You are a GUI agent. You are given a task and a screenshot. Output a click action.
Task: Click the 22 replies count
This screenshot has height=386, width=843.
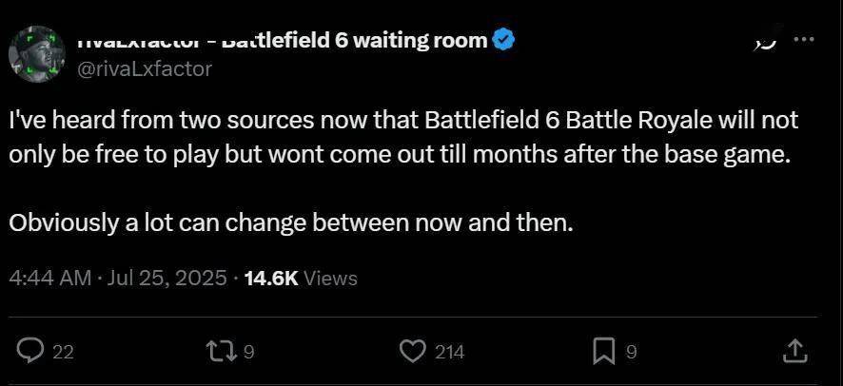pos(63,352)
